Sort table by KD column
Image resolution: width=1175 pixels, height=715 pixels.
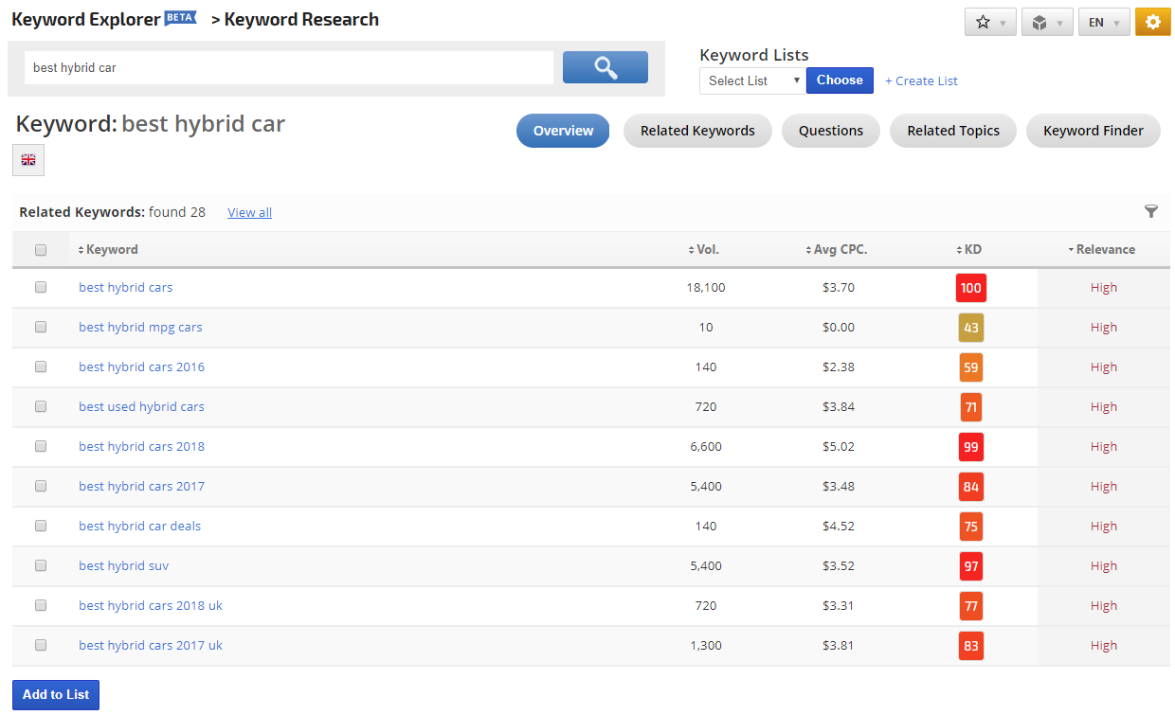click(x=969, y=250)
